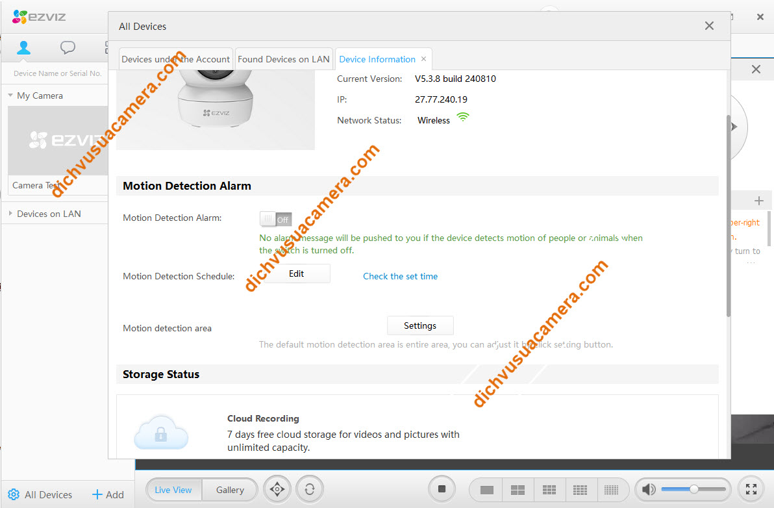Image resolution: width=774 pixels, height=508 pixels.
Task: Switch to four-window grid layout
Action: click(x=518, y=490)
